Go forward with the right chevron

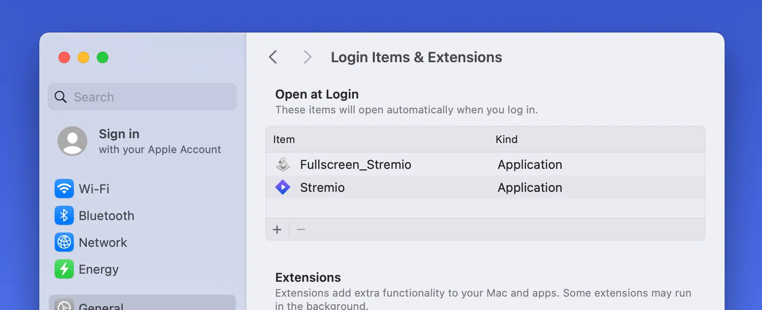307,57
